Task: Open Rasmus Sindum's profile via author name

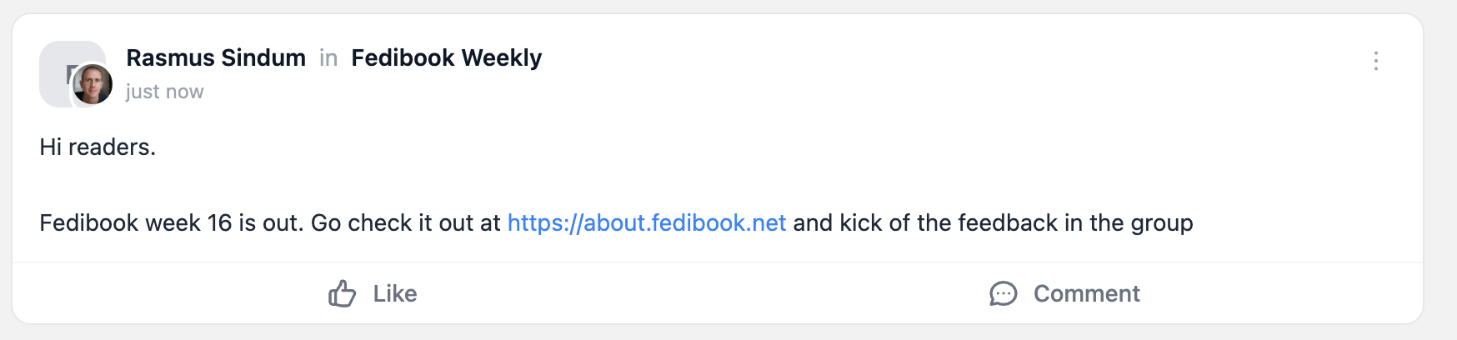Action: point(216,58)
